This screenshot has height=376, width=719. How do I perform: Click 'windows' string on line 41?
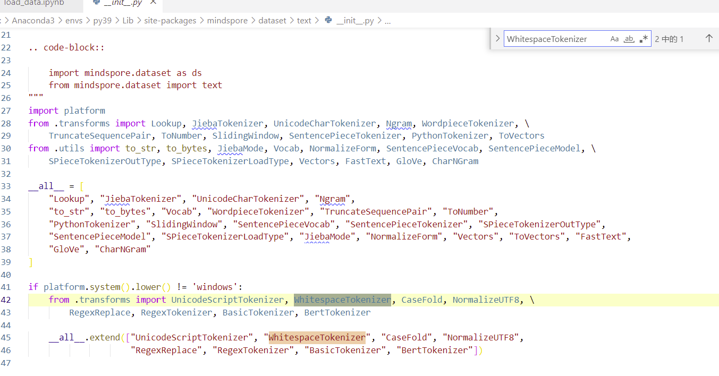pyautogui.click(x=217, y=287)
